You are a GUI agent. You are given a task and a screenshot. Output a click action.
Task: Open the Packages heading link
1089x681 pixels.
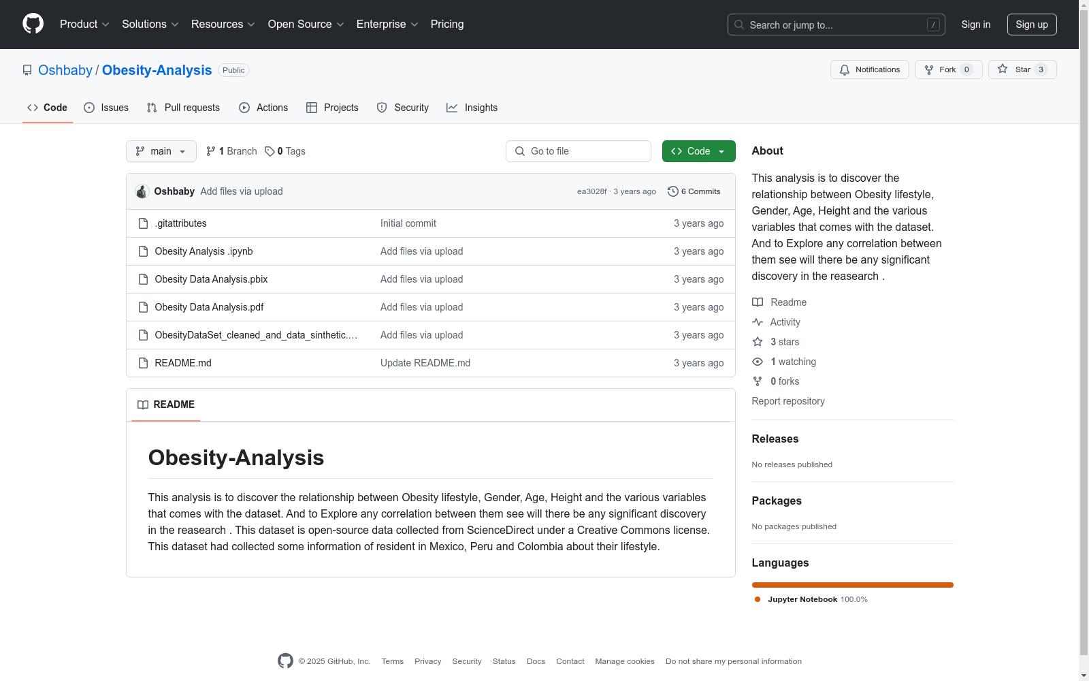tap(777, 501)
